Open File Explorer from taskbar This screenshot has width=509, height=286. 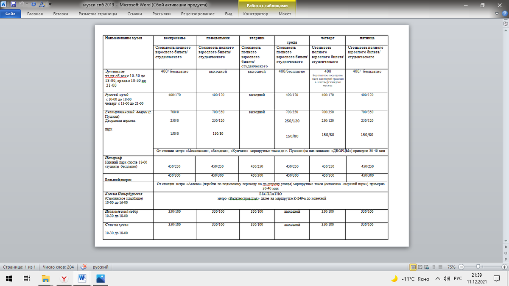tap(45, 278)
